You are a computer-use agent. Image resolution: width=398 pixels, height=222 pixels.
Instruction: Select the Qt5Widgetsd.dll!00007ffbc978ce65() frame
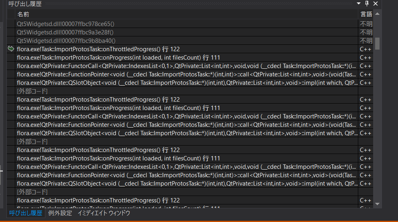coord(65,24)
